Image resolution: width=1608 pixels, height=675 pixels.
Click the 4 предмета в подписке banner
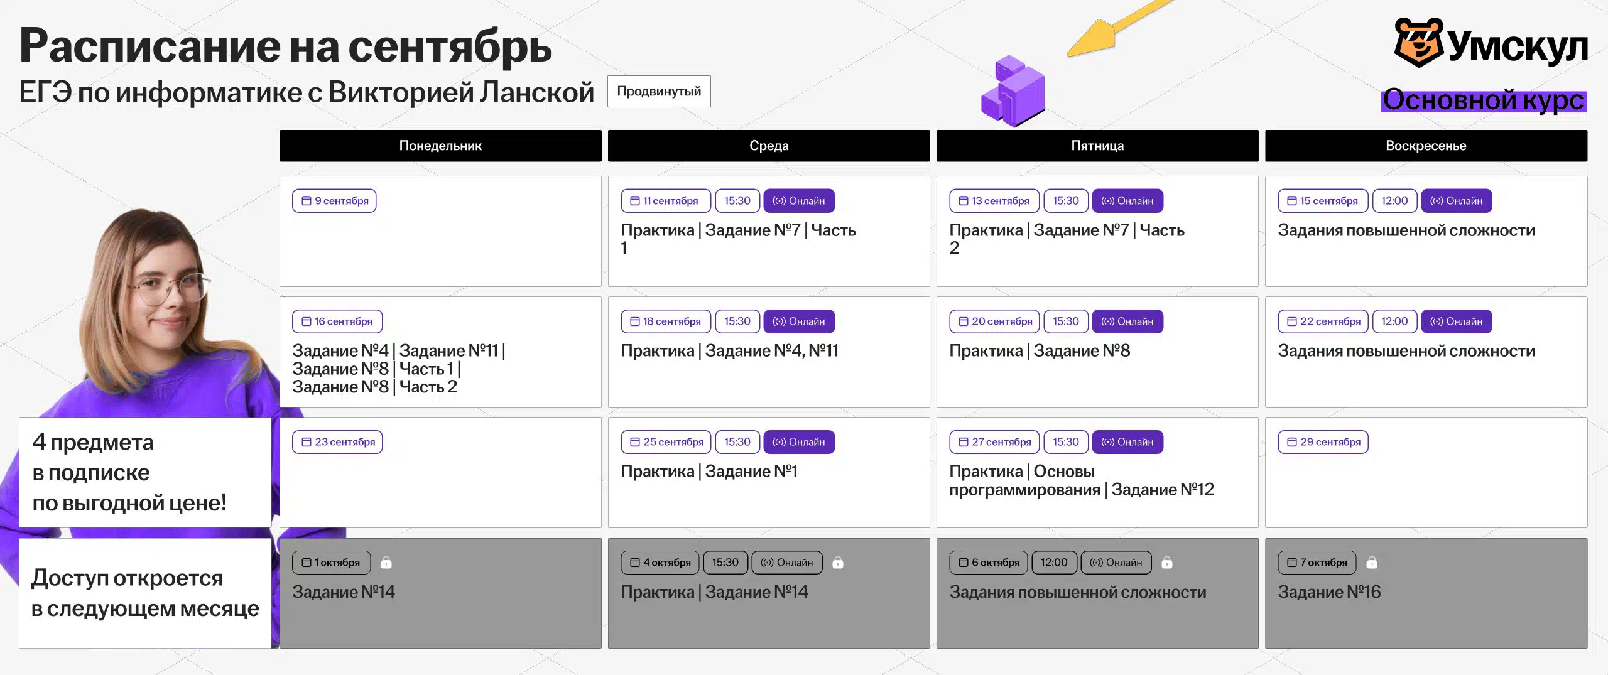[x=144, y=472]
